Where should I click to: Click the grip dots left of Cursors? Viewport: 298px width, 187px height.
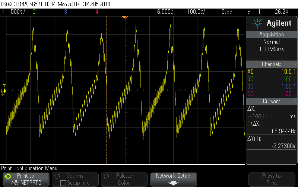tap(248, 101)
